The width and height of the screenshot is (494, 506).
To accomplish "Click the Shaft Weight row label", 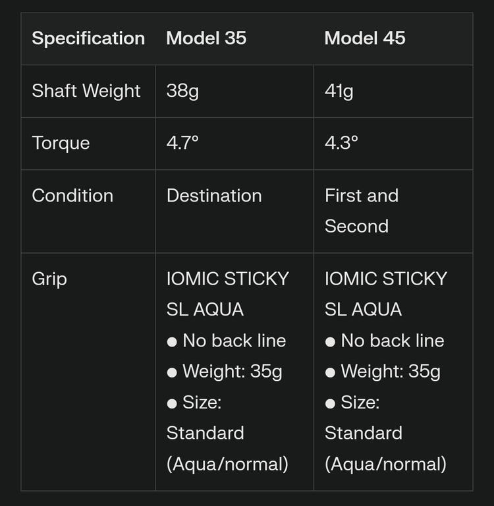I will pos(86,91).
